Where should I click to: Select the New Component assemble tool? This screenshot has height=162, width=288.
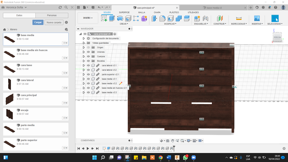tap(197, 19)
